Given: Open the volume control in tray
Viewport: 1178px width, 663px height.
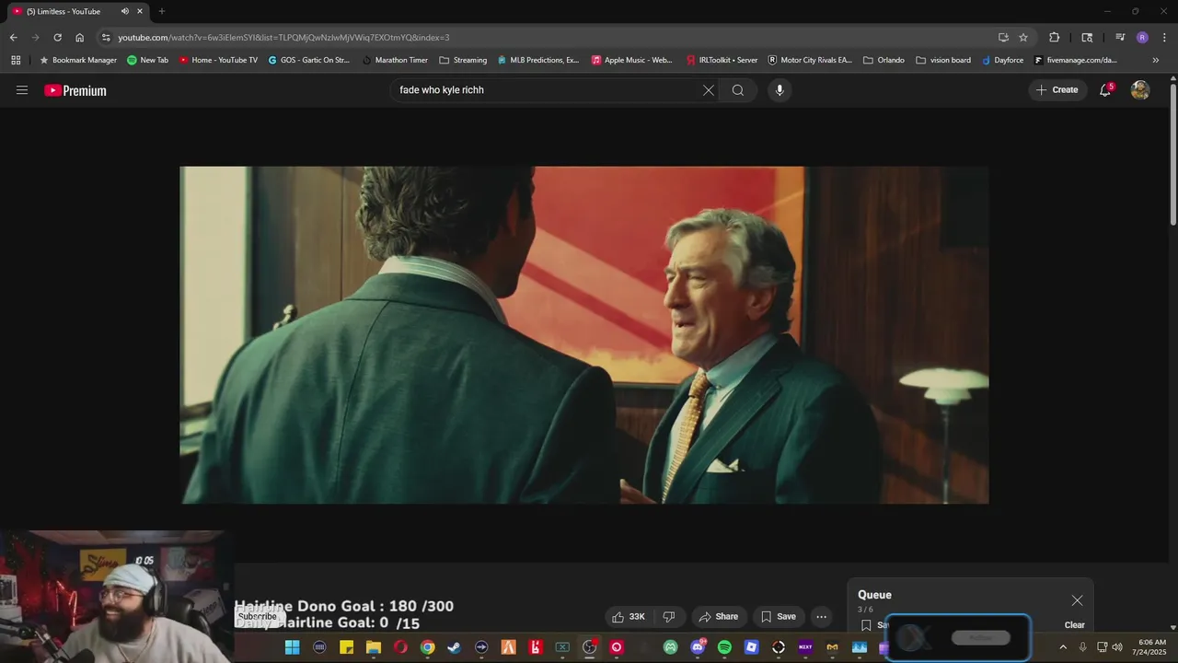Looking at the screenshot, I should pyautogui.click(x=1117, y=647).
